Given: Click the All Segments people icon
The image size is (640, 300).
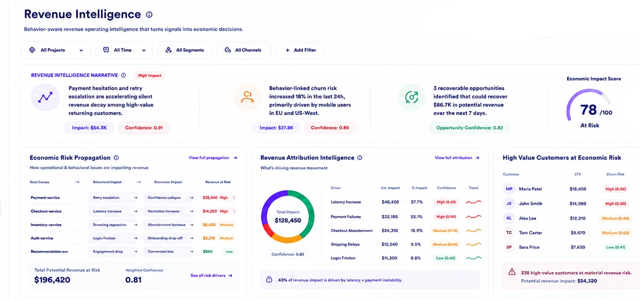Looking at the screenshot, I should point(168,50).
